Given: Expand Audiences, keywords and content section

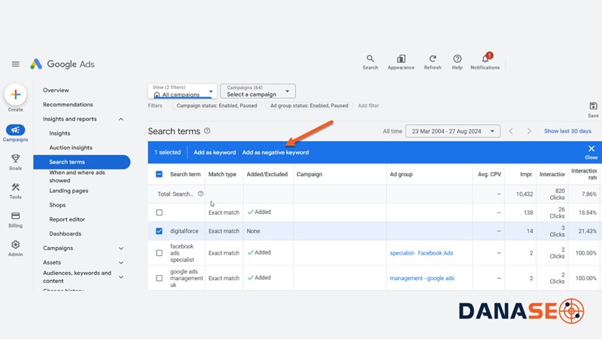Looking at the screenshot, I should click(x=121, y=276).
